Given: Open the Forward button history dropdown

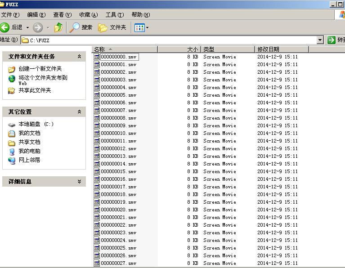Looking at the screenshot, I should [48, 28].
